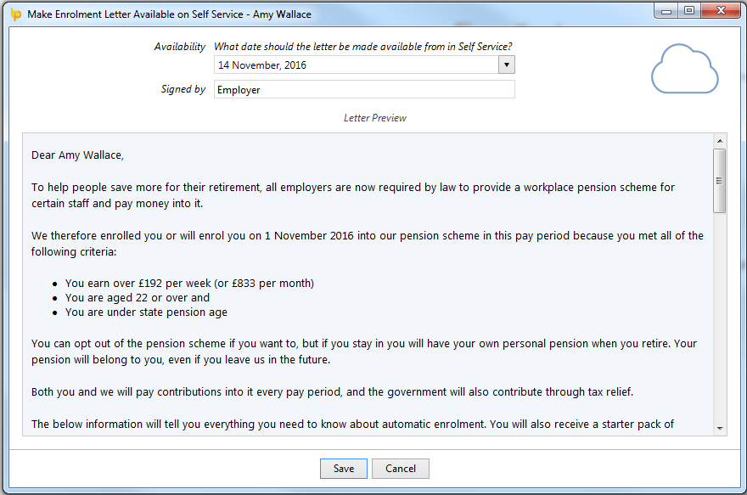Click the Letter Preview heading

[x=374, y=118]
